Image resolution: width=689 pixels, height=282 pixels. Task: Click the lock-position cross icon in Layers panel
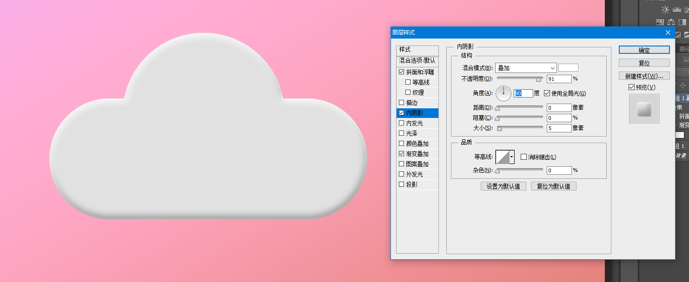click(682, 85)
